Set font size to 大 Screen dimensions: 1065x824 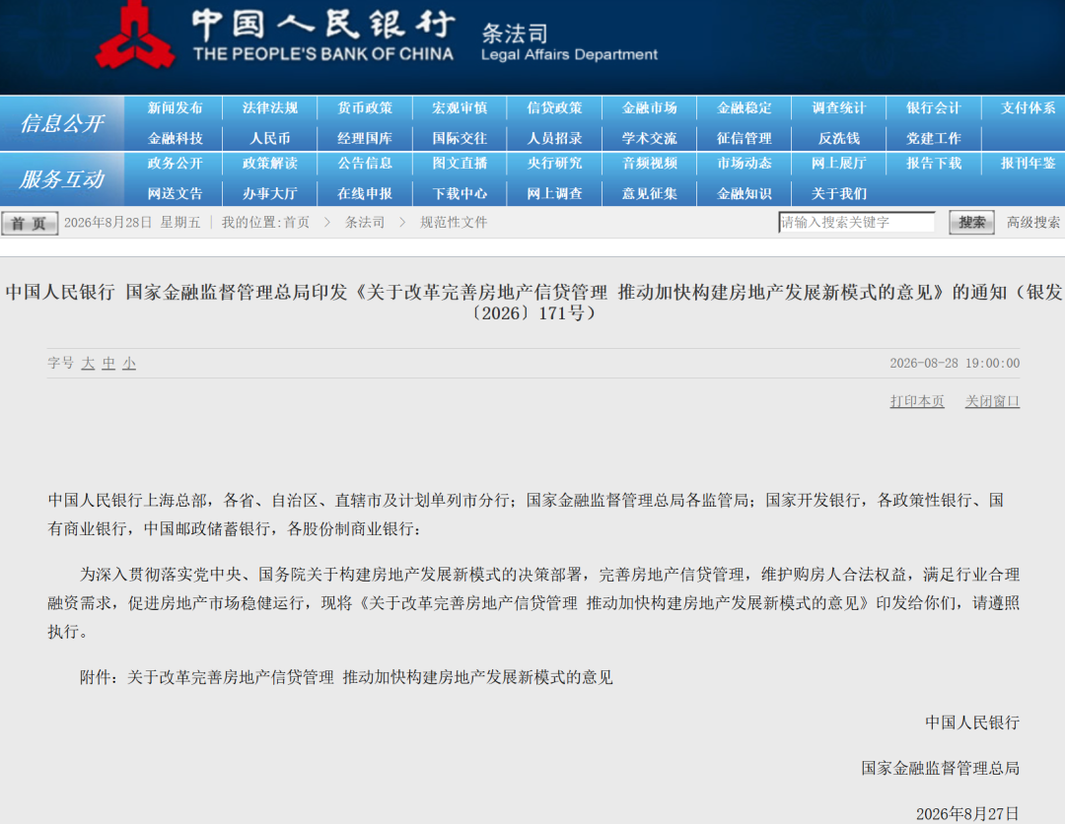point(88,364)
